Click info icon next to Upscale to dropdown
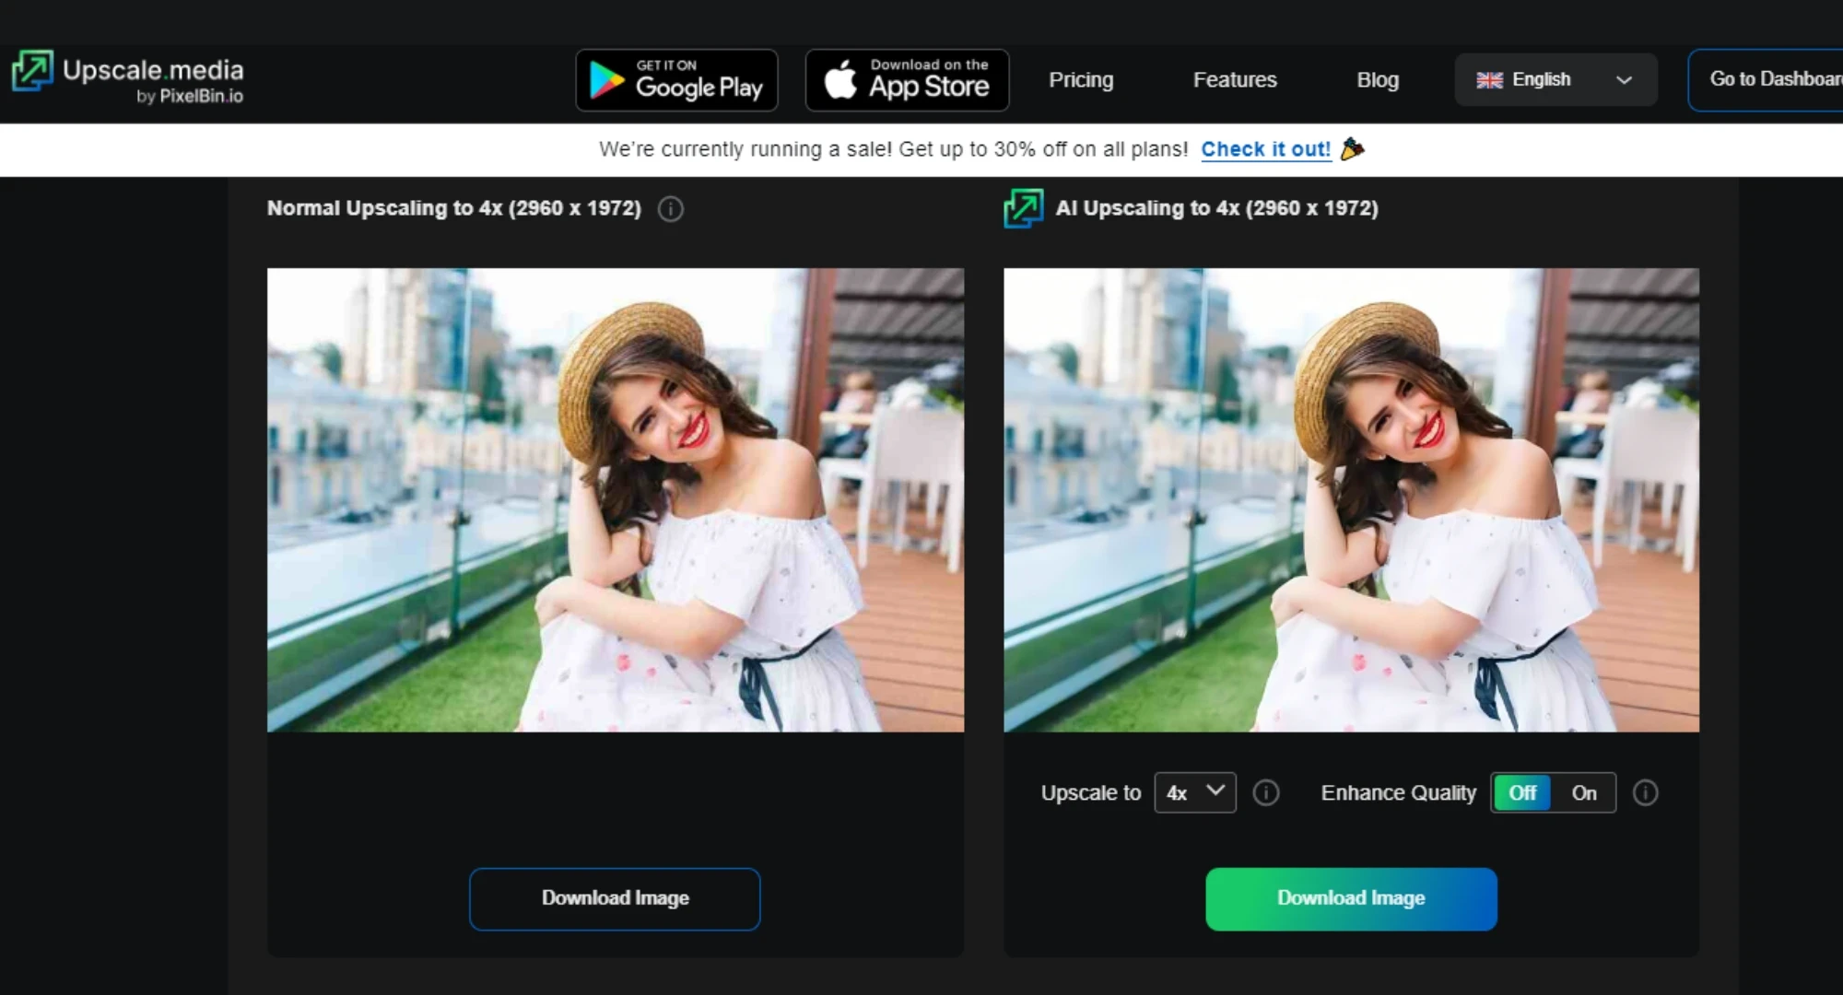Viewport: 1843px width, 995px height. 1266,793
